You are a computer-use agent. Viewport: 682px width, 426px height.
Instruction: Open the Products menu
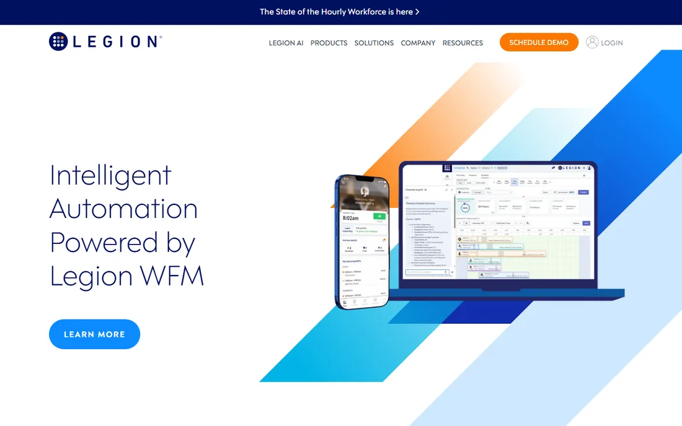point(329,43)
